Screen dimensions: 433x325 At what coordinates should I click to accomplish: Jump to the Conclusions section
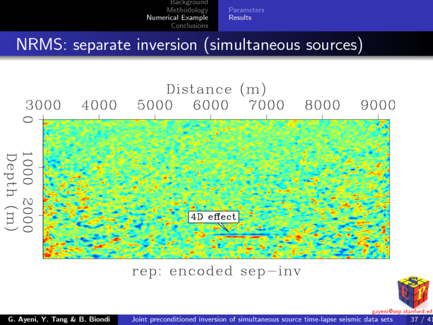189,25
